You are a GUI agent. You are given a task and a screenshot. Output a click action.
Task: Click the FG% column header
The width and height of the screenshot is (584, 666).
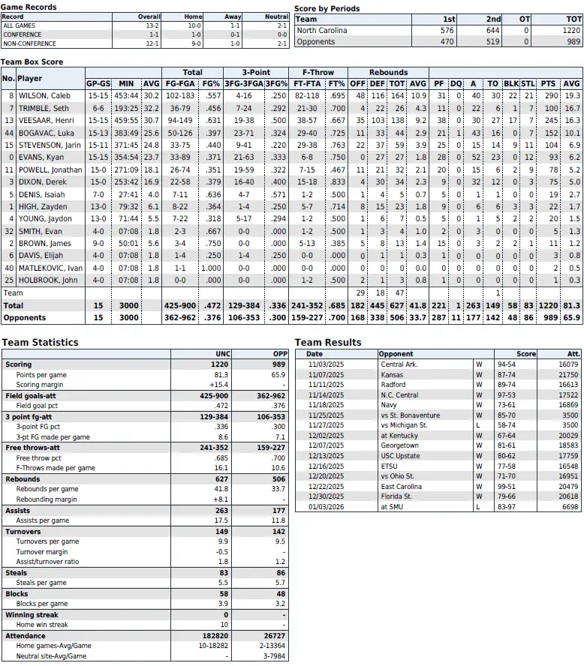tap(212, 83)
